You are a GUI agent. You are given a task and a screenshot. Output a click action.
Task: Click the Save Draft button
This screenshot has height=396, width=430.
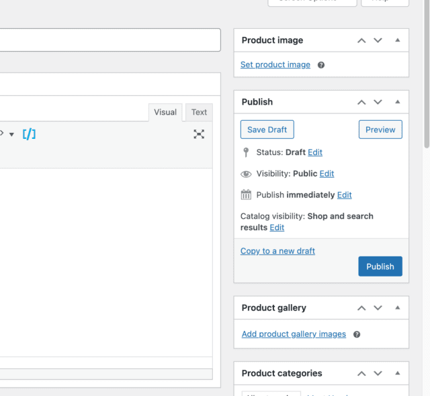coord(267,130)
